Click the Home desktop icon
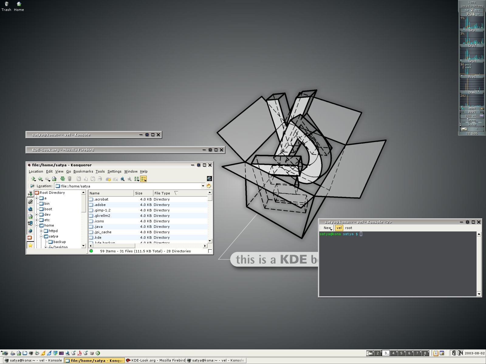Image resolution: width=486 pixels, height=364 pixels. (19, 6)
